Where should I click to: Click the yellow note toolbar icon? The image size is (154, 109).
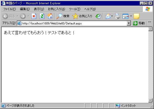pos(136,16)
